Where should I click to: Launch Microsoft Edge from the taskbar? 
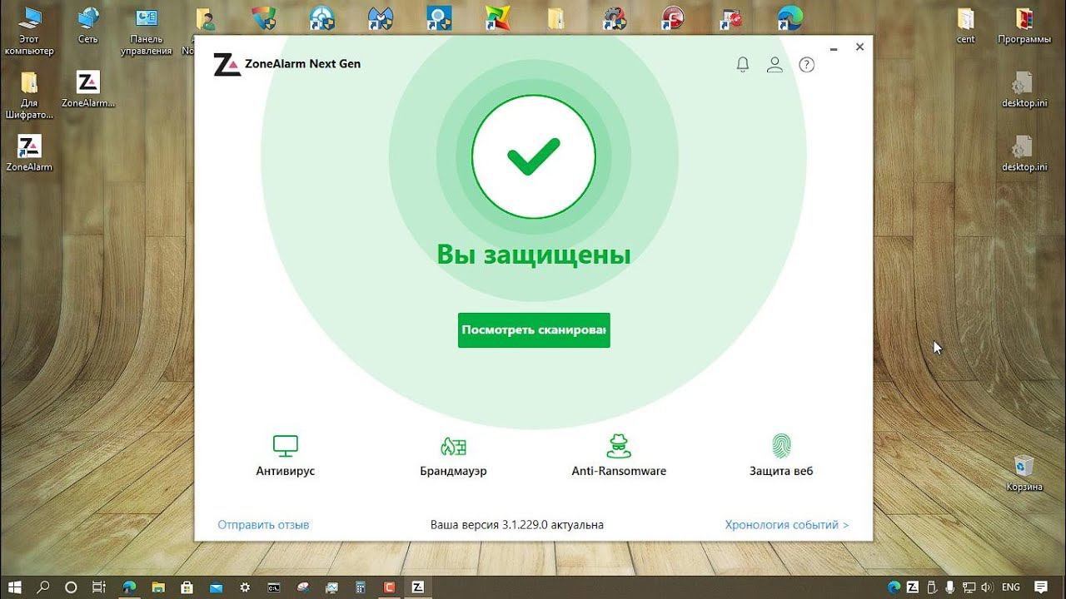pyautogui.click(x=129, y=587)
